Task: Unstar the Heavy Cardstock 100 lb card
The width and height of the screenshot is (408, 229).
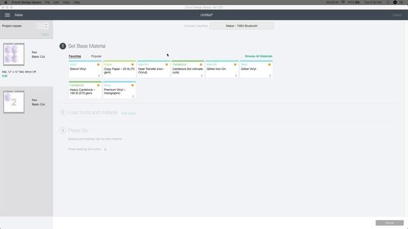Action: (x=98, y=85)
